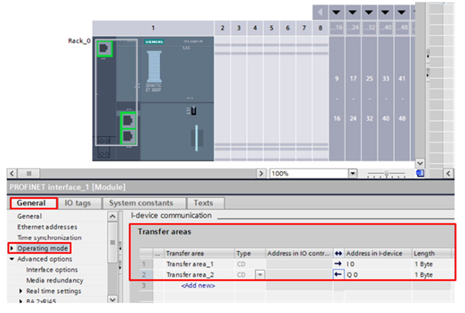
Task: Click the blue zoom-to-fit icon beside zoom slider
Action: pyautogui.click(x=420, y=173)
